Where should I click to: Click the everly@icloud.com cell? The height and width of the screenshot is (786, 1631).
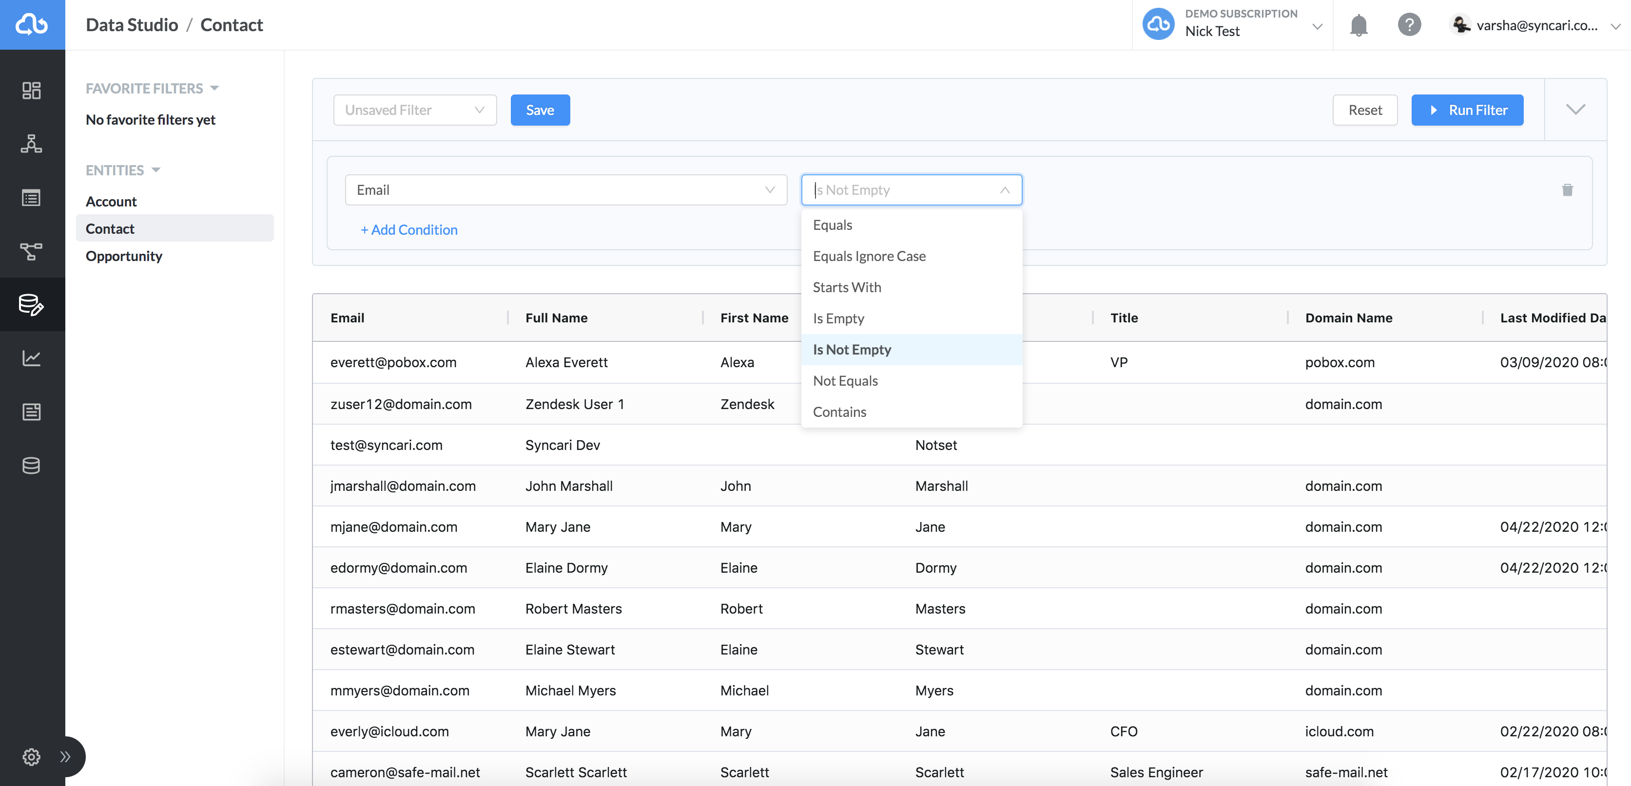[x=389, y=731]
